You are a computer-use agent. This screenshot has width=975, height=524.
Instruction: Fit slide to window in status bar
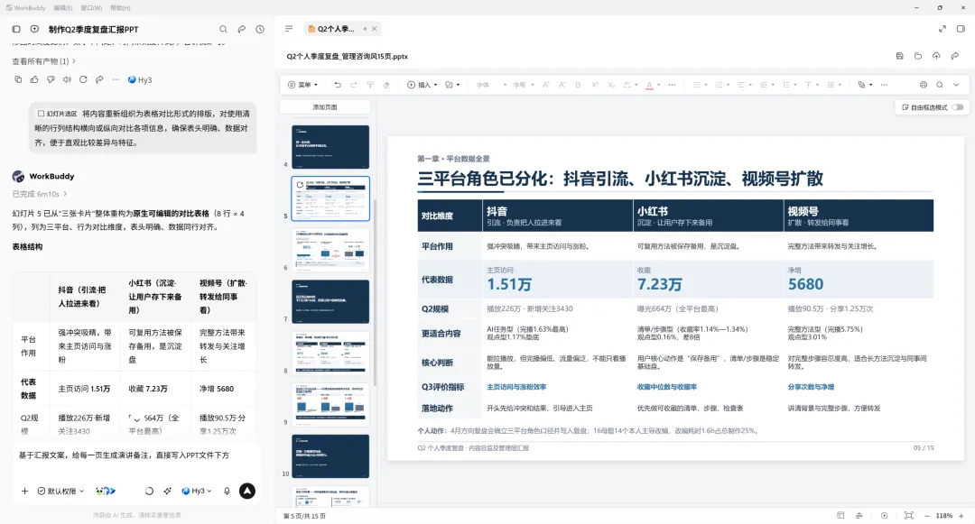click(x=908, y=516)
